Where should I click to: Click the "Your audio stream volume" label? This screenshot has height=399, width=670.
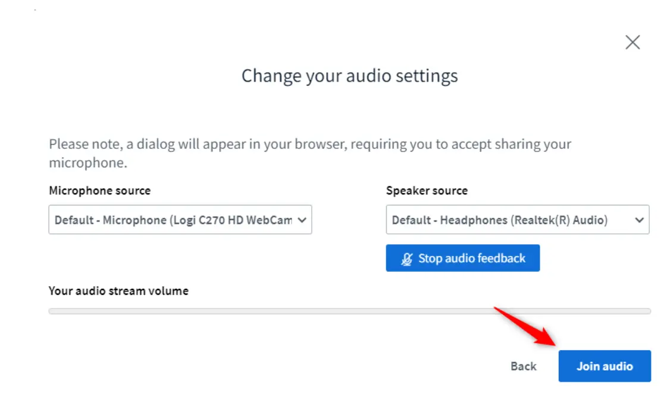coord(118,291)
